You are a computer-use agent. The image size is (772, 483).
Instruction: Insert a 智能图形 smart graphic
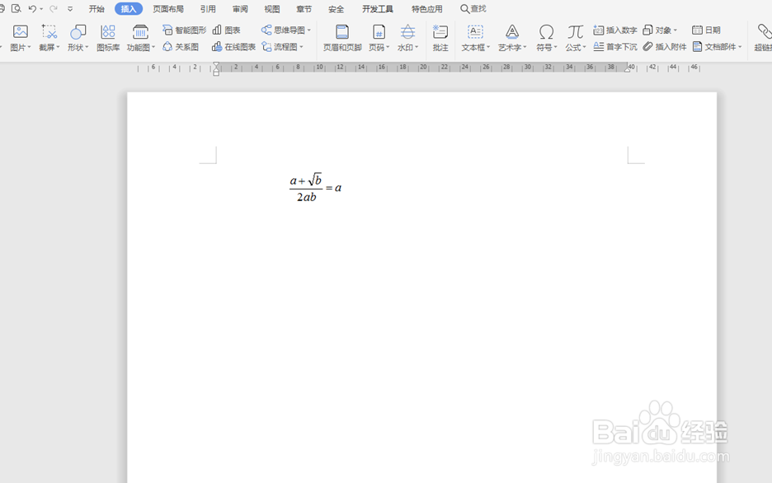pyautogui.click(x=184, y=30)
